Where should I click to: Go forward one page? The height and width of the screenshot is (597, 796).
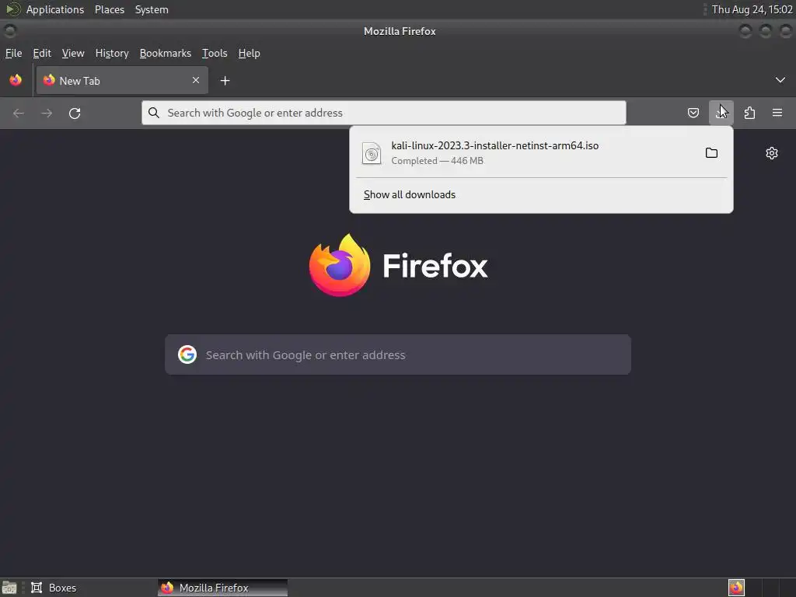(x=47, y=113)
